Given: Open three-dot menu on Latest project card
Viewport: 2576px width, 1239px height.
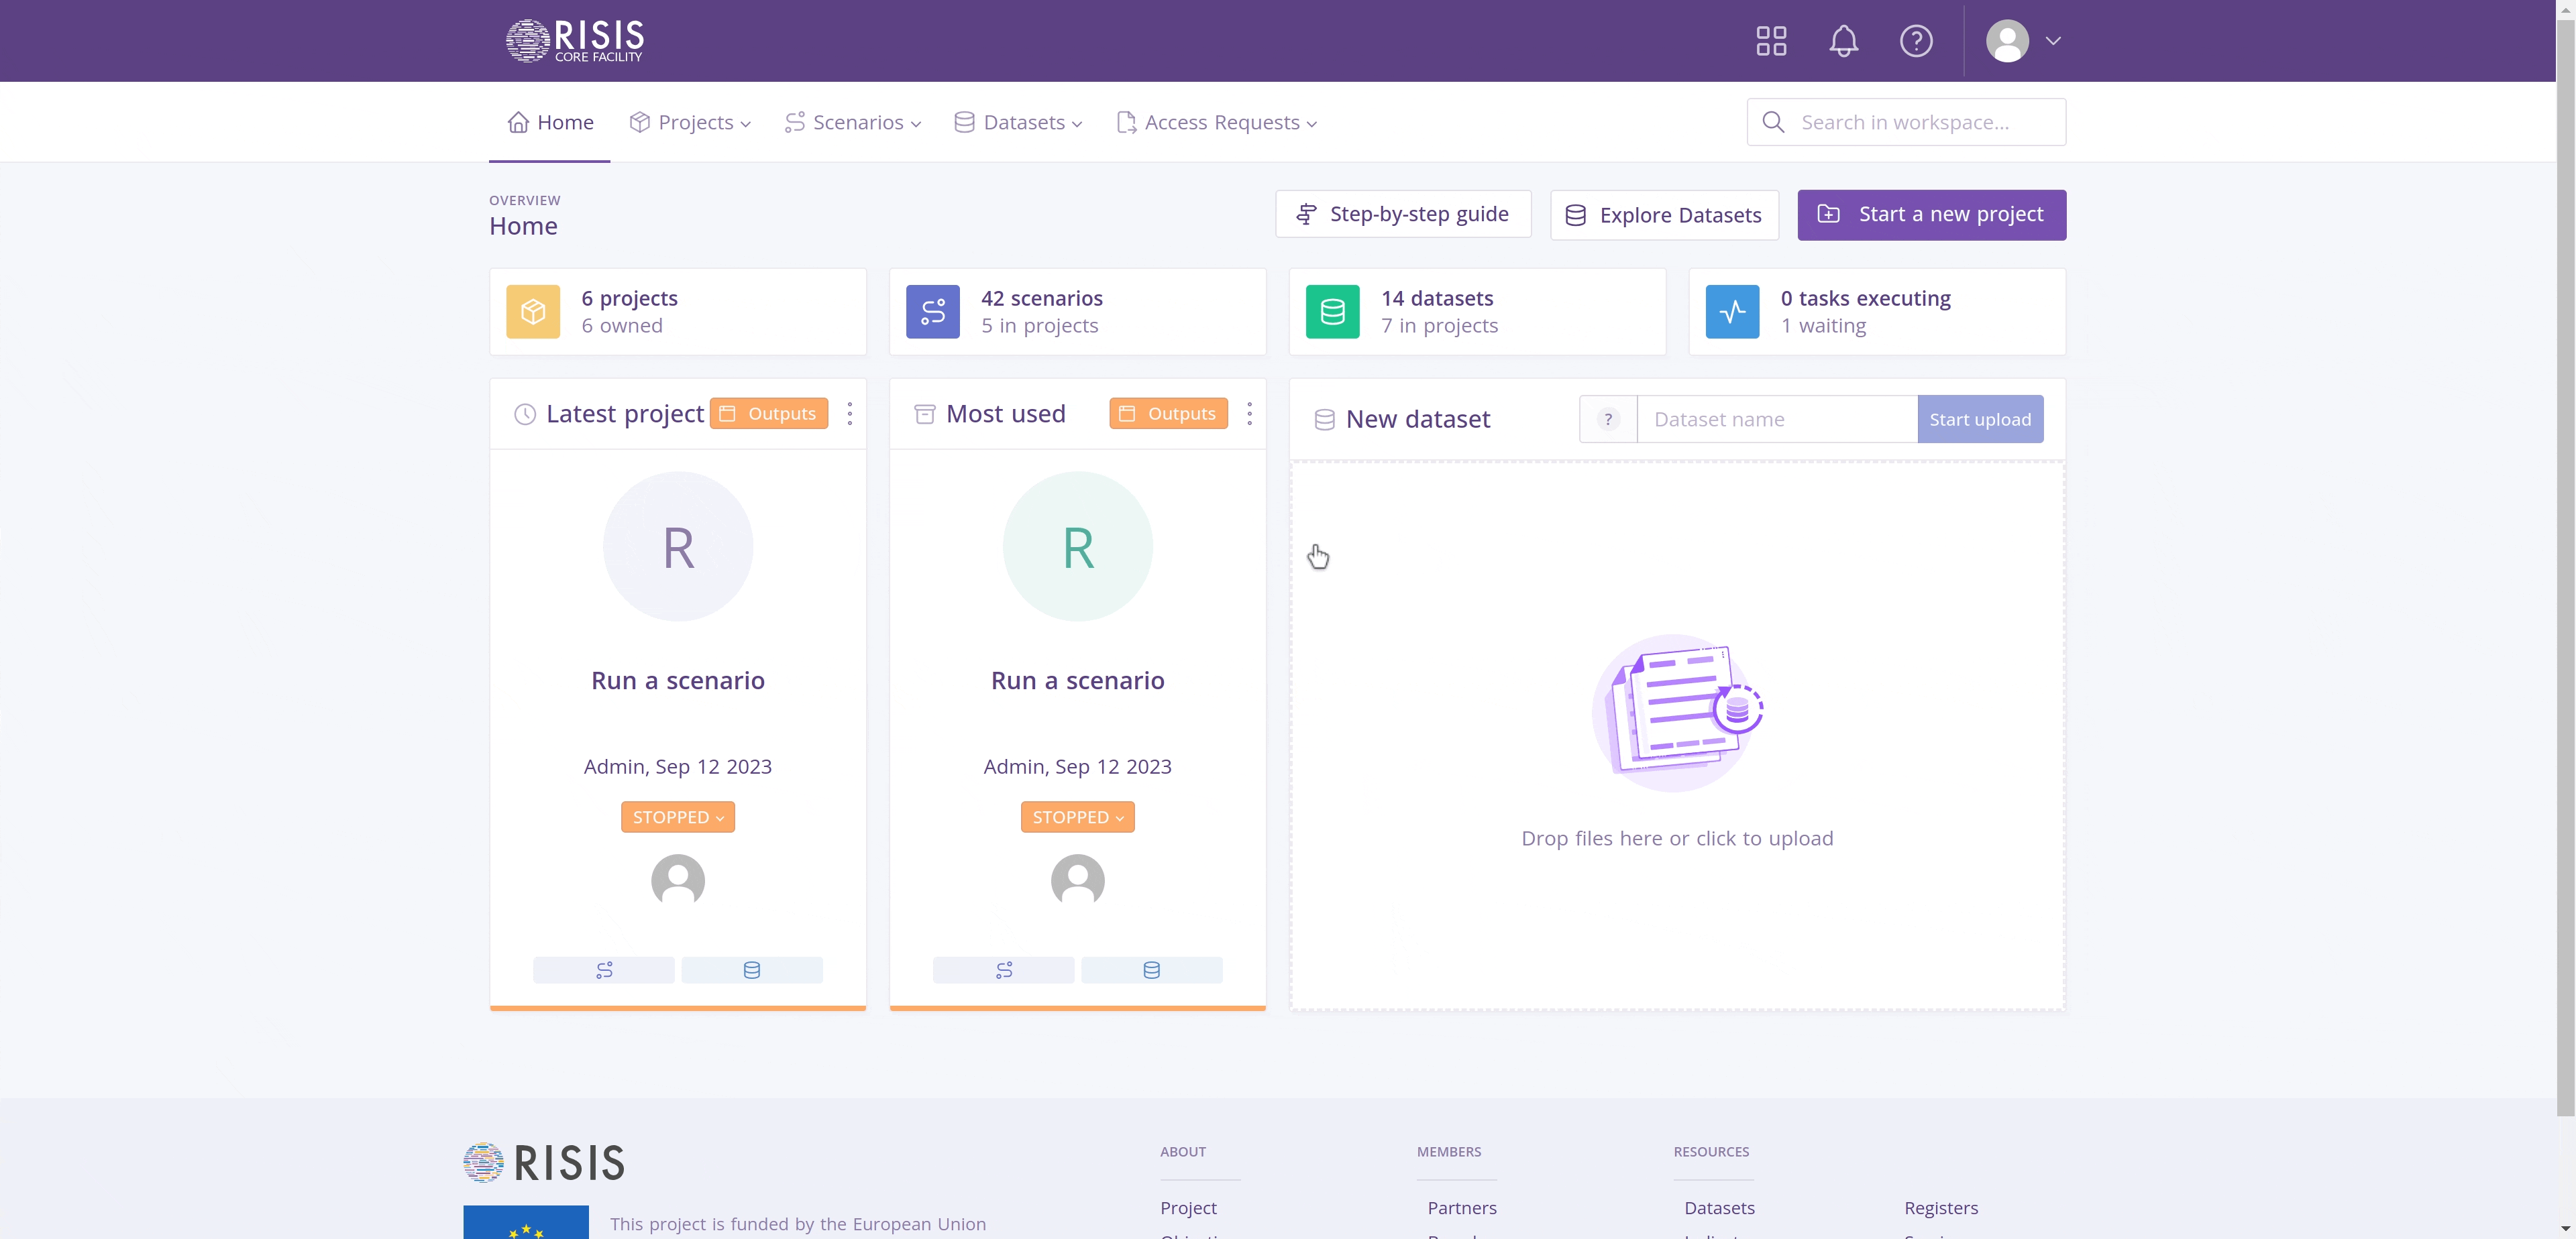Looking at the screenshot, I should click(850, 414).
